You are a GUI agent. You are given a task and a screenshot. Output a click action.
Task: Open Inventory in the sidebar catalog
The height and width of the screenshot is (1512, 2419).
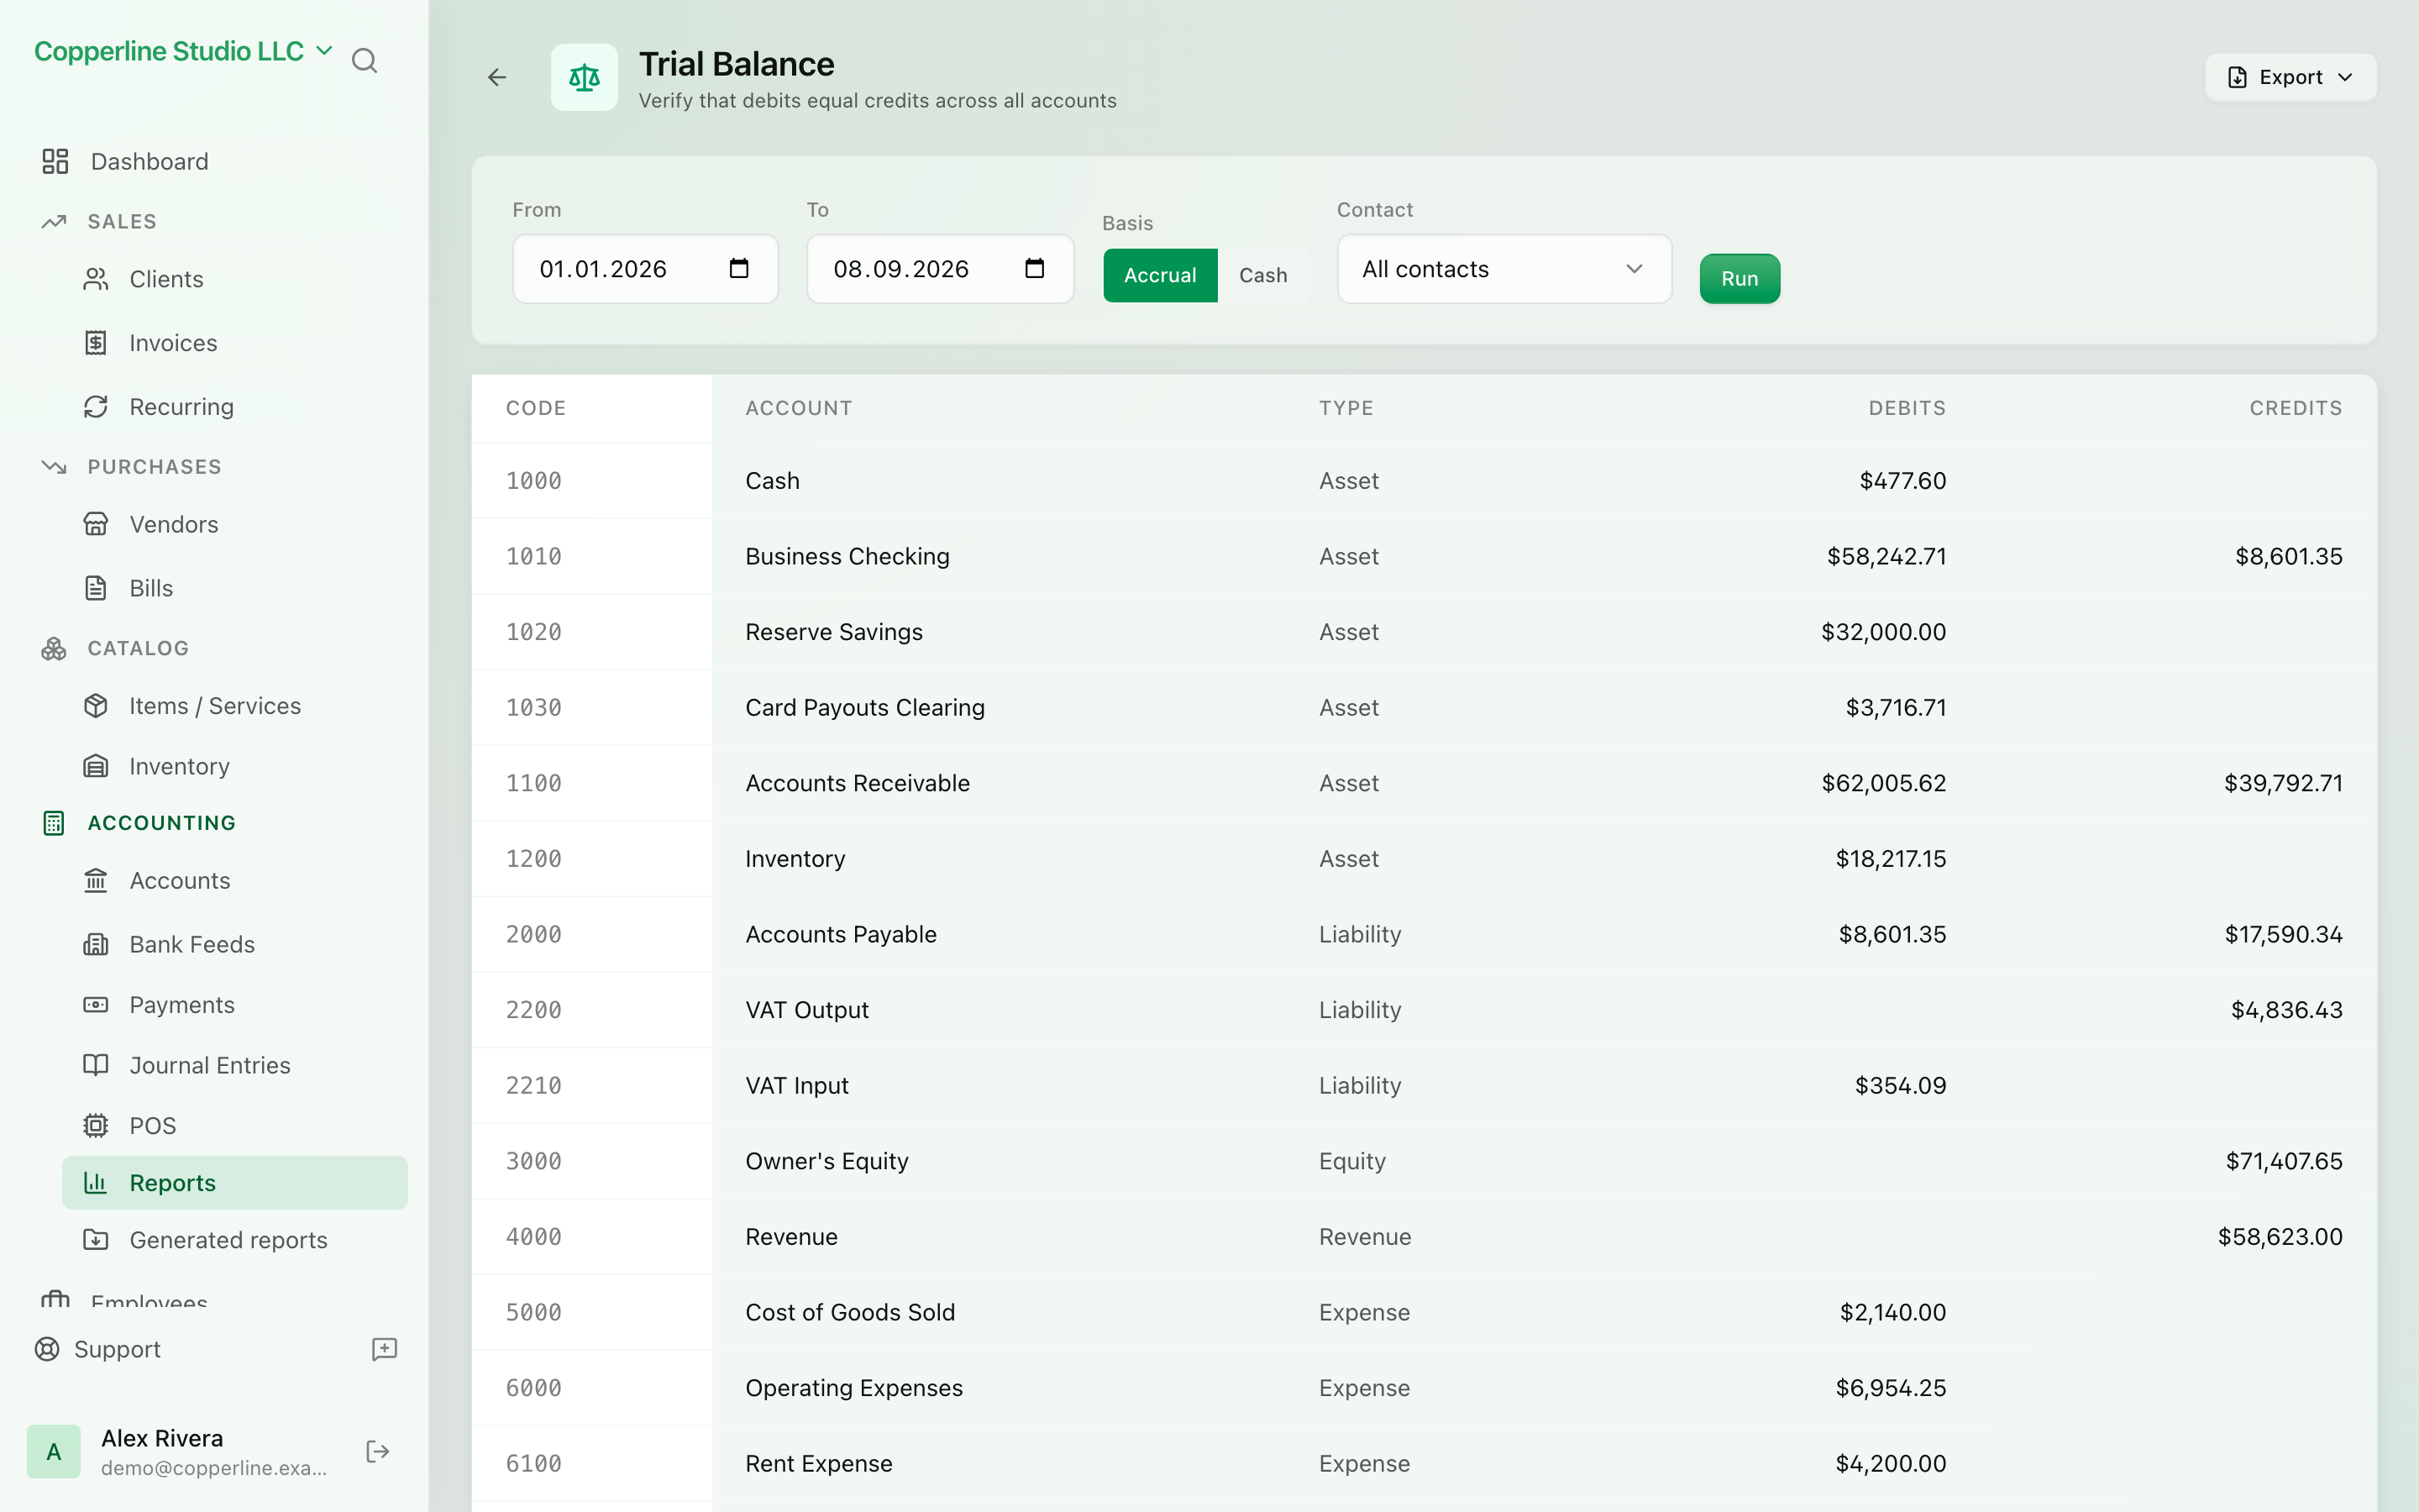(x=235, y=766)
